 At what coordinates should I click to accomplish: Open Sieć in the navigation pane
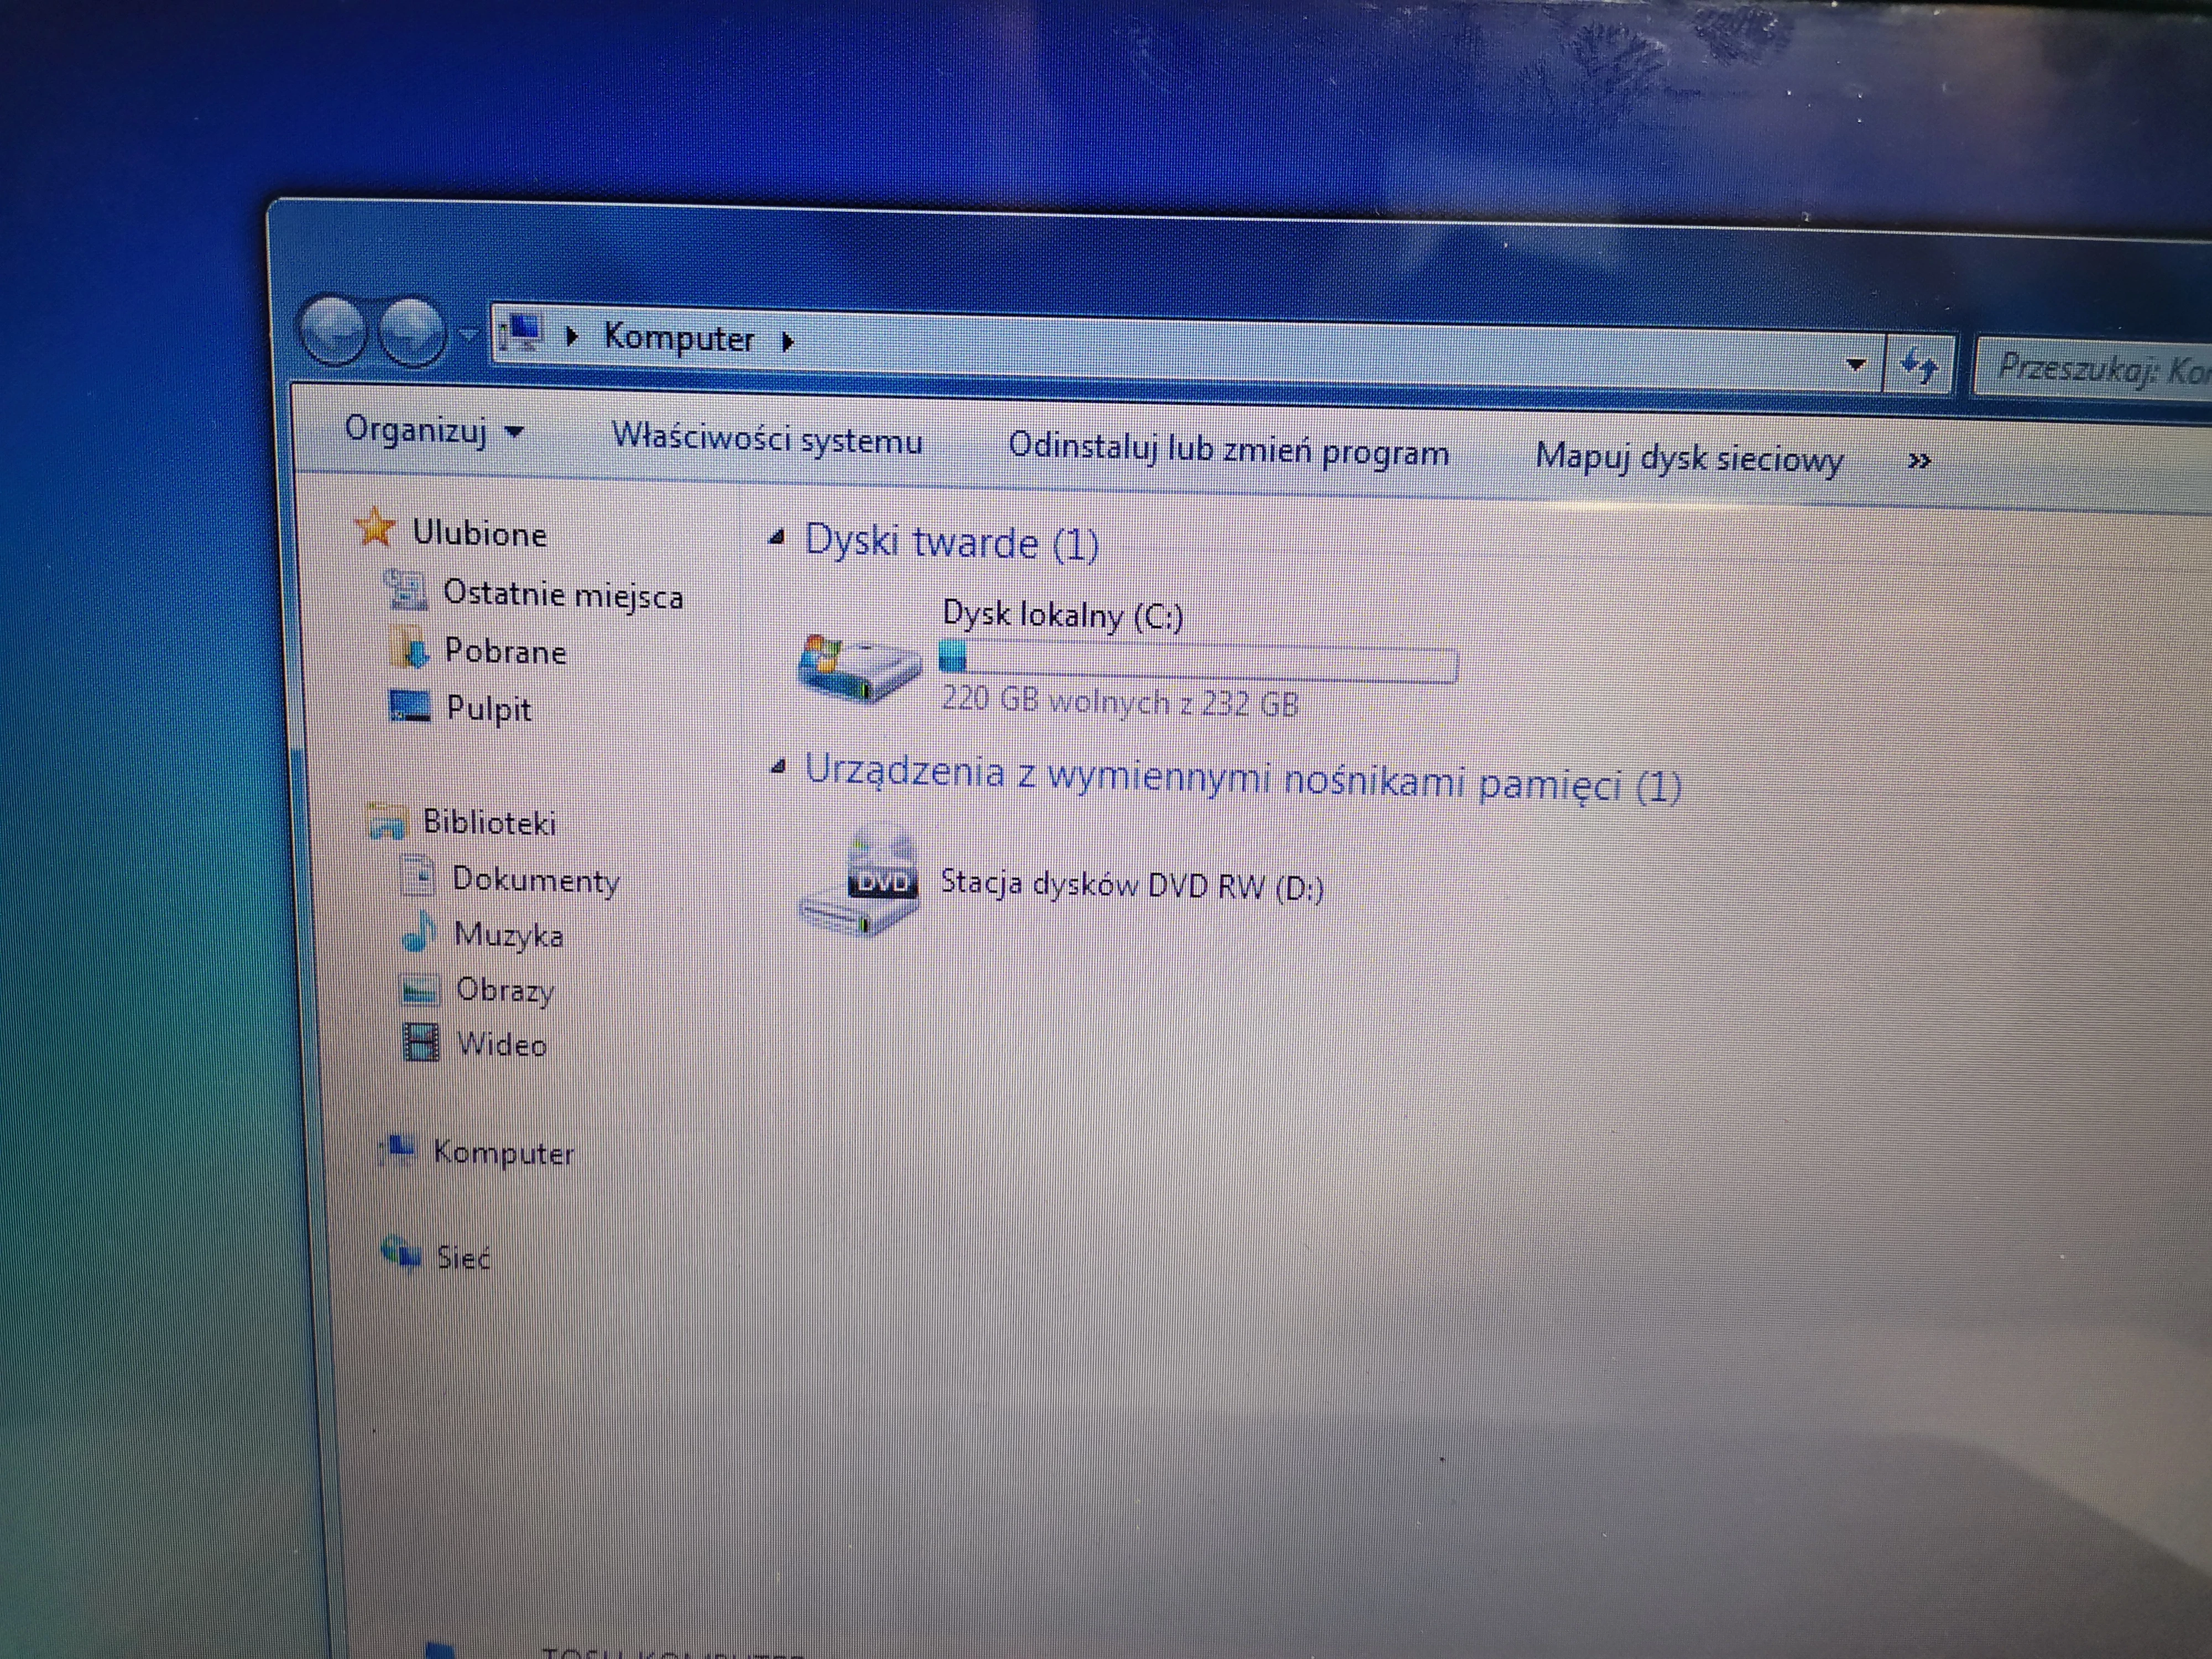[463, 1257]
